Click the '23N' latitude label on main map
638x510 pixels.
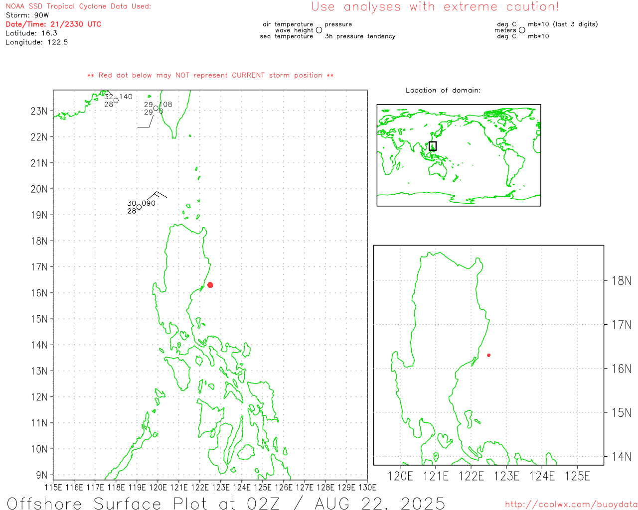(x=39, y=111)
